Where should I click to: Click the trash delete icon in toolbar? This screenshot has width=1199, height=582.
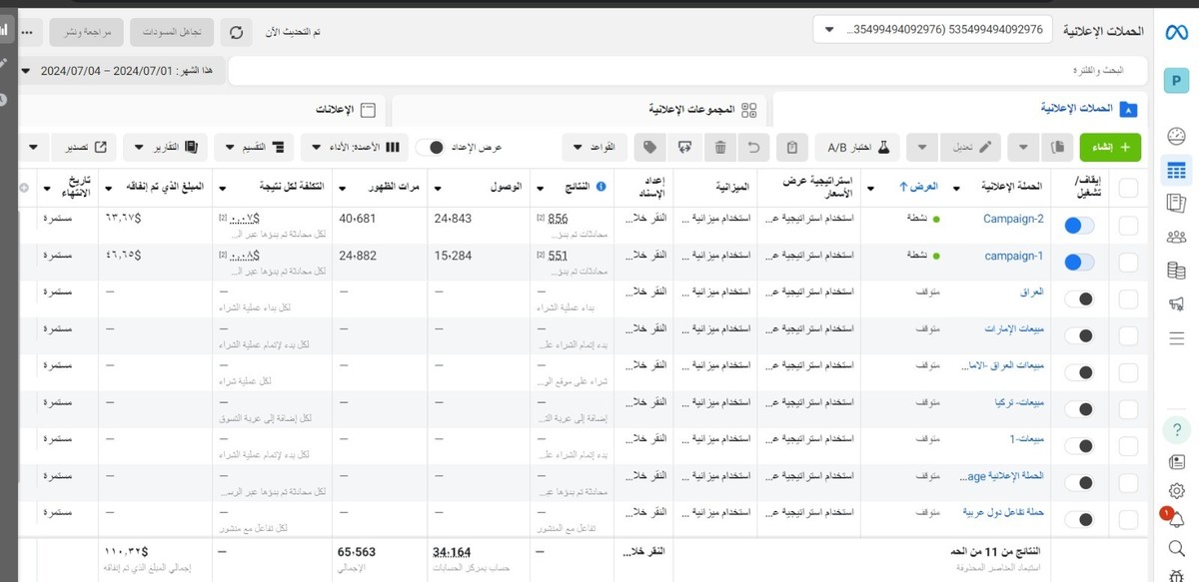(720, 148)
